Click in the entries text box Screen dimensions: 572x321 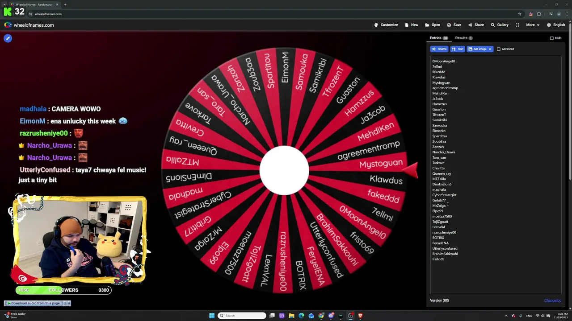(x=495, y=174)
